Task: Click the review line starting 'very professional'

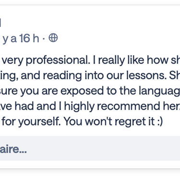Action: pos(91,60)
